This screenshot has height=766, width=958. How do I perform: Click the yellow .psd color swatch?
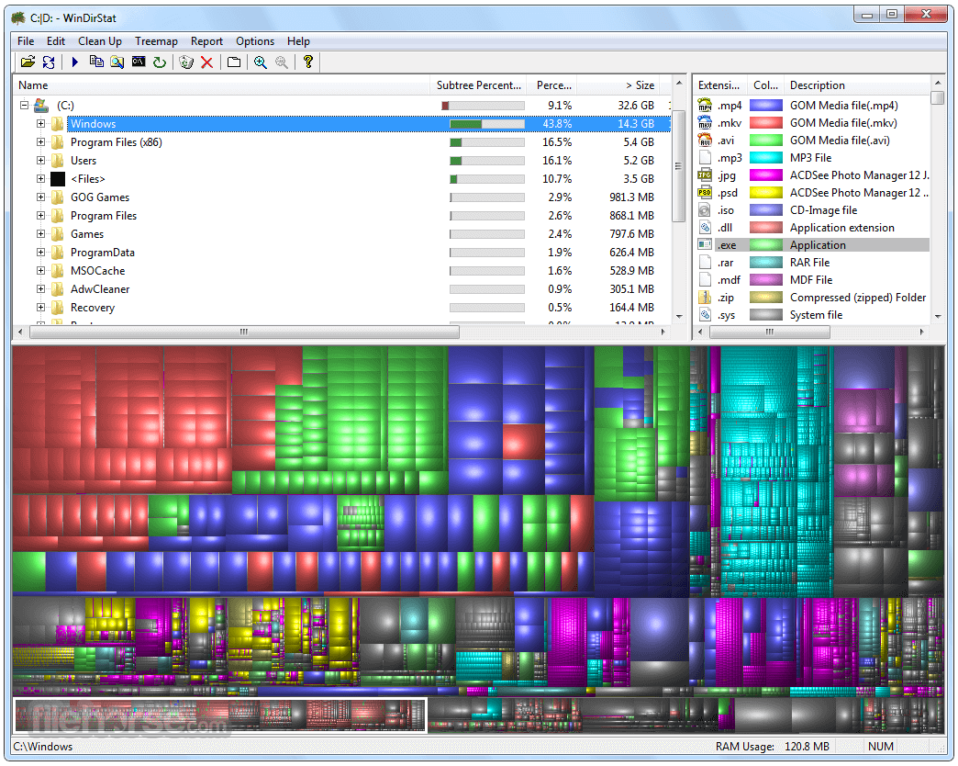tap(765, 193)
